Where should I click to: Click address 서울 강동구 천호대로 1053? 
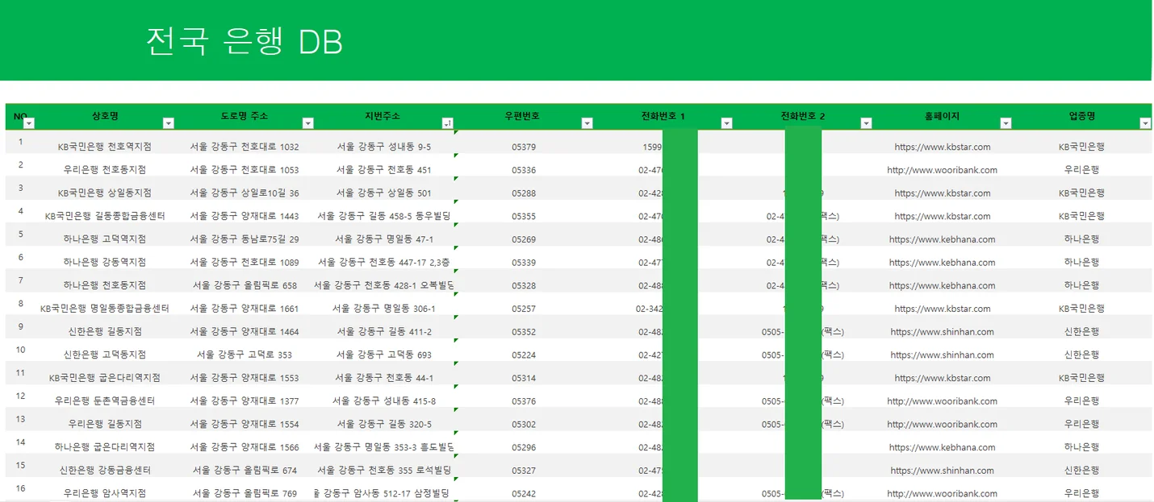245,170
